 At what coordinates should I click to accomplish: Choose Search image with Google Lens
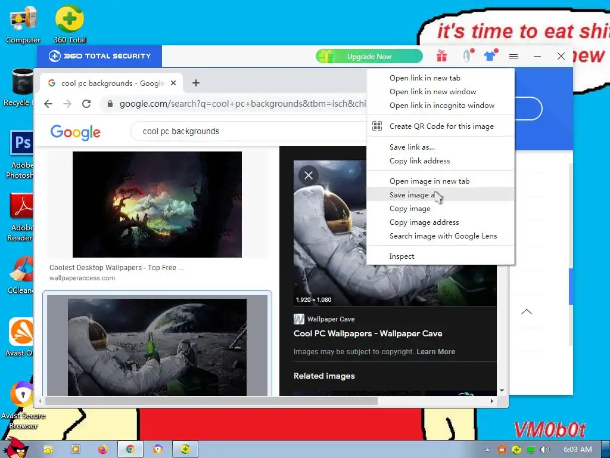pyautogui.click(x=440, y=236)
